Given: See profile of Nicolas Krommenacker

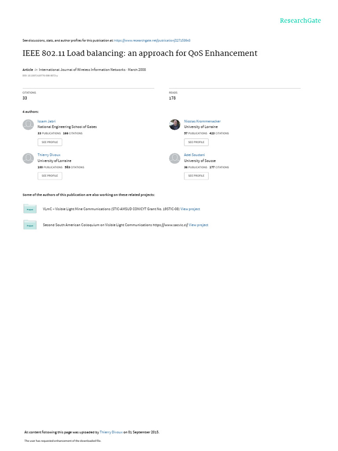Looking at the screenshot, I should 196,142.
